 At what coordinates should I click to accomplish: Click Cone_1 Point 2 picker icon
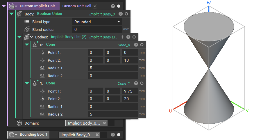coord(42,99)
